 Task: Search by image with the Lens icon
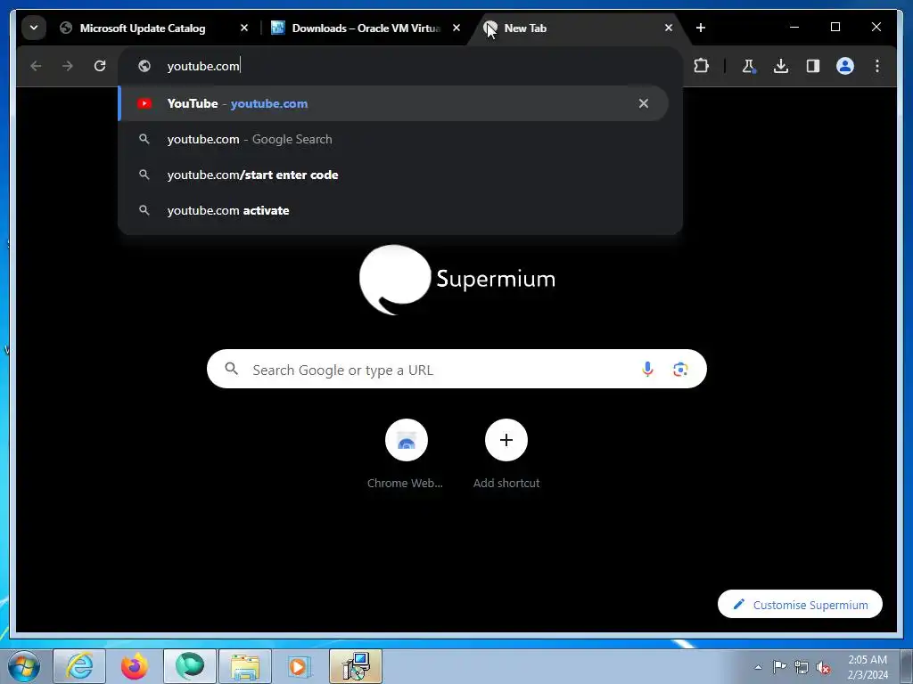click(x=680, y=370)
